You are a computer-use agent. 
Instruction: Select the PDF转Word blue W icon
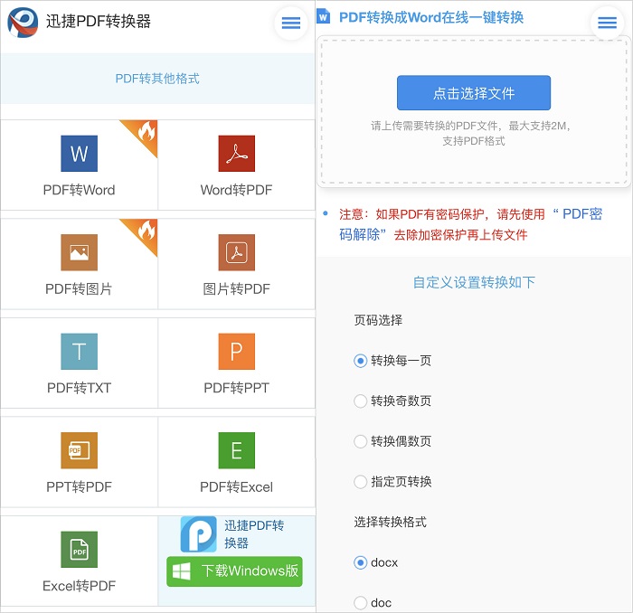click(x=80, y=154)
